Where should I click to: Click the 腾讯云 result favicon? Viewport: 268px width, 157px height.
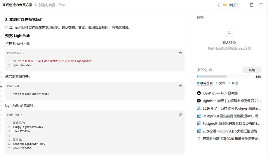pyautogui.click(x=199, y=109)
